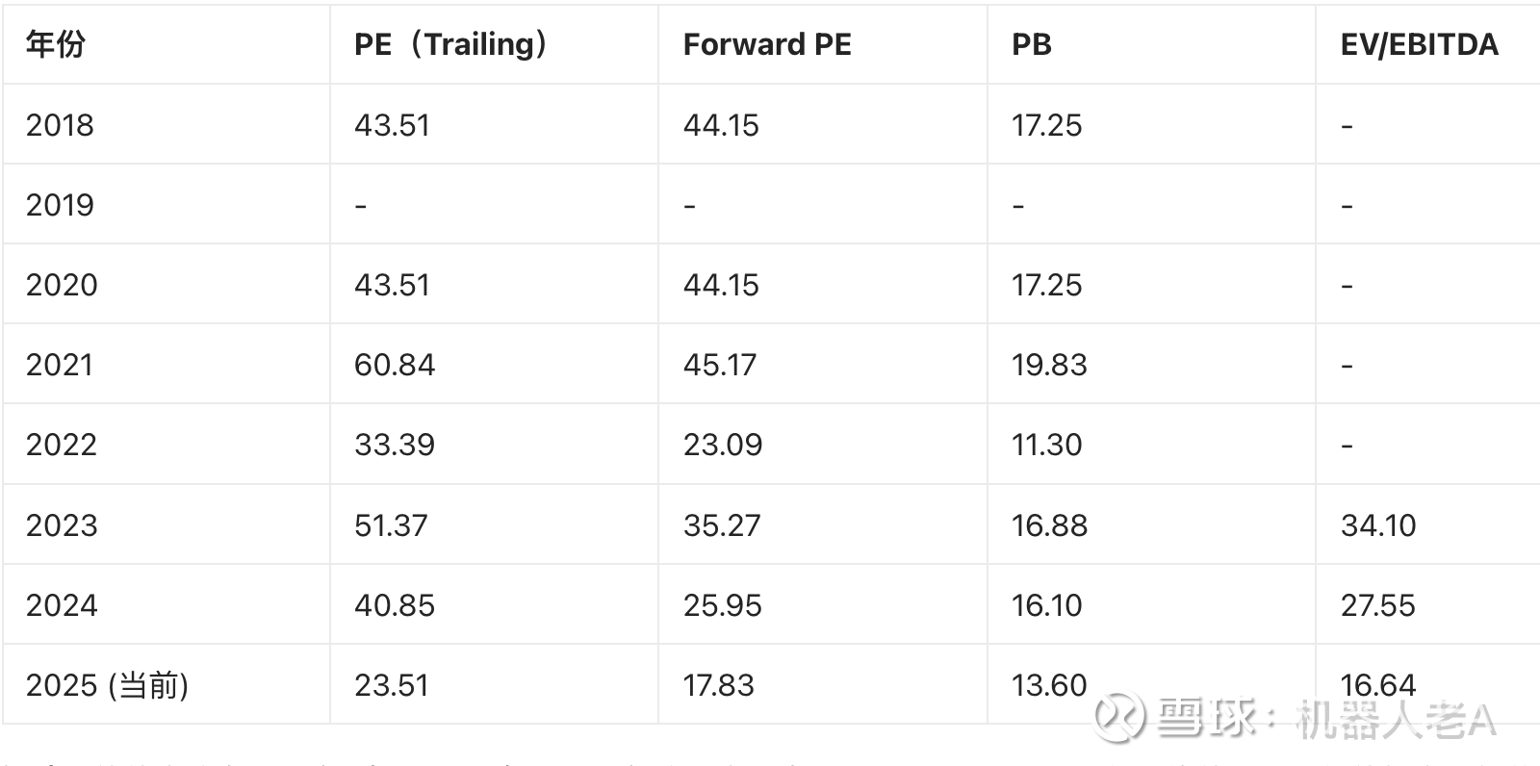Screen dimensions: 1540x766
Task: Click the PB column header
Action: [x=1032, y=44]
